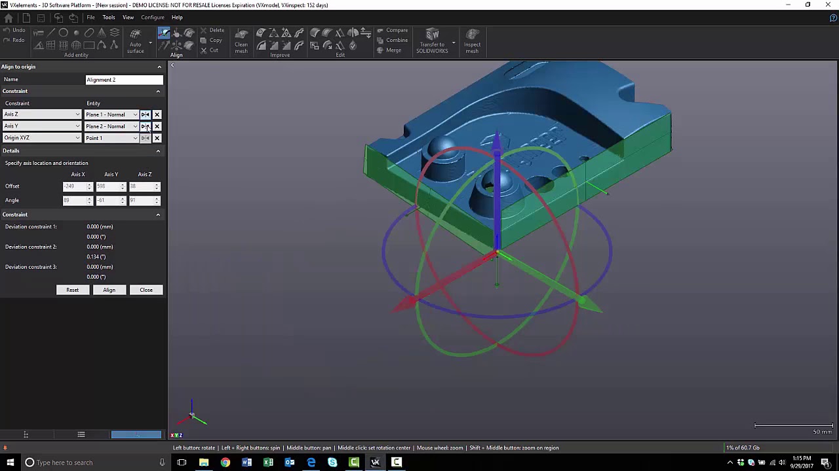
Task: Click the Clean mesh tool
Action: point(241,41)
